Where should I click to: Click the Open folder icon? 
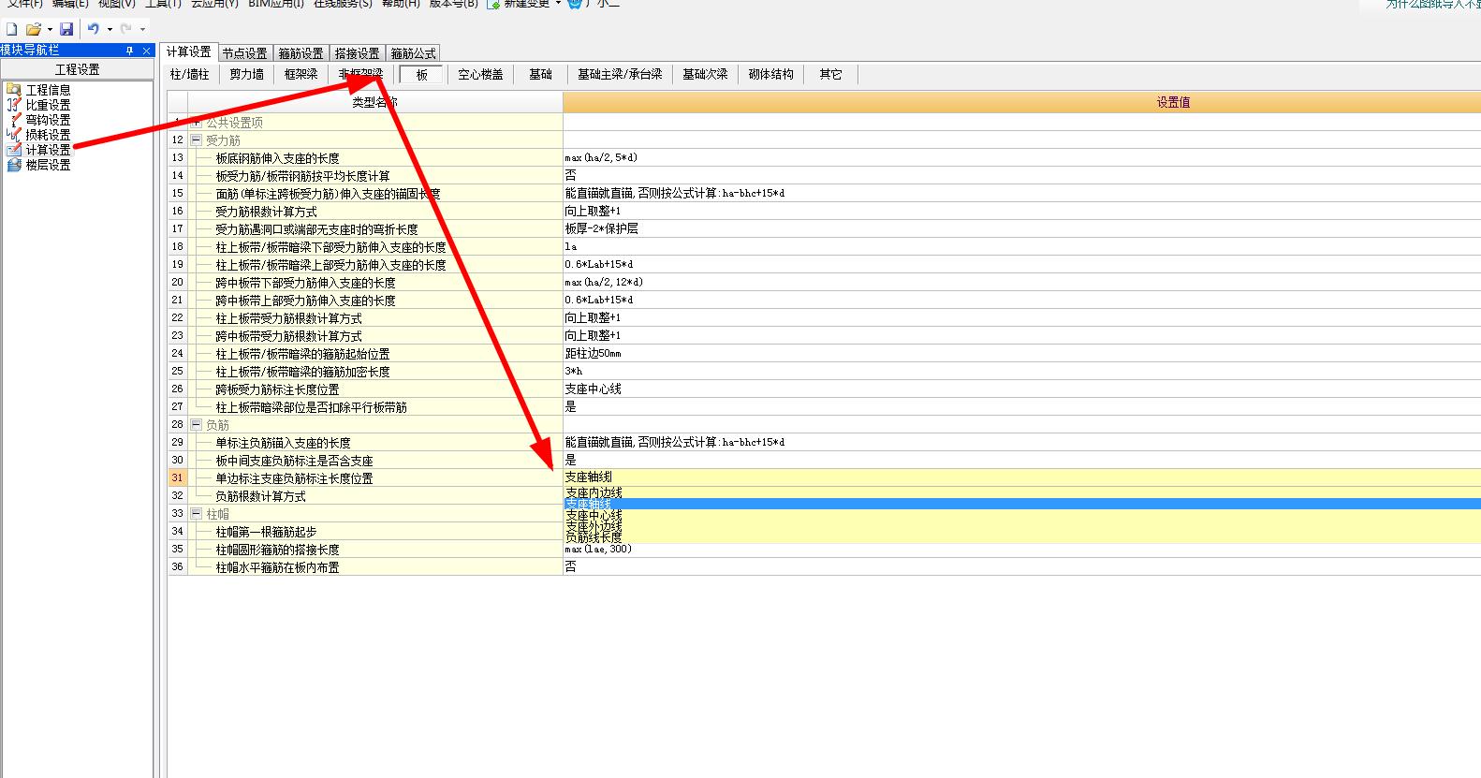(34, 29)
